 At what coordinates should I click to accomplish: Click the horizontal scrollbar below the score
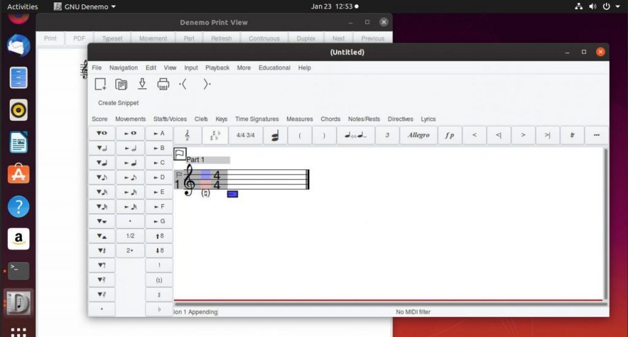pos(391,304)
